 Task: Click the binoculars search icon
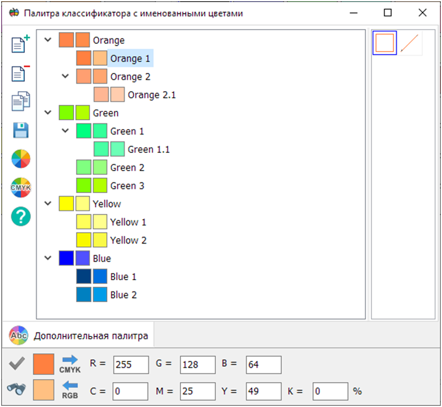click(x=16, y=389)
